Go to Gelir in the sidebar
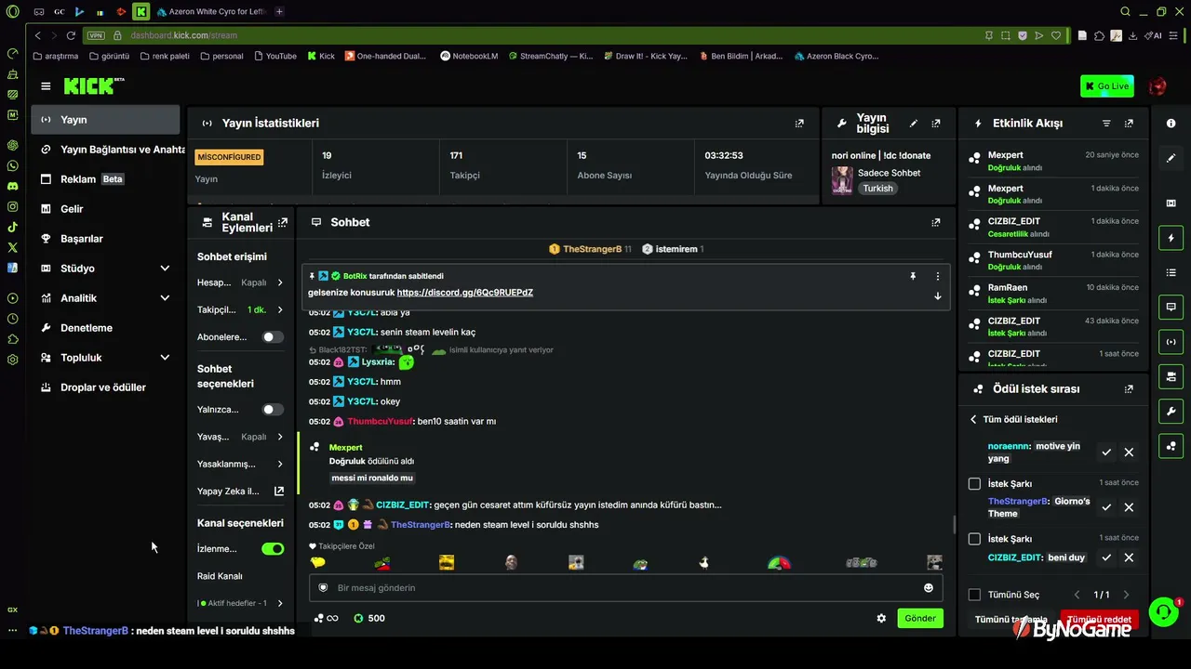The width and height of the screenshot is (1191, 669). [x=105, y=209]
